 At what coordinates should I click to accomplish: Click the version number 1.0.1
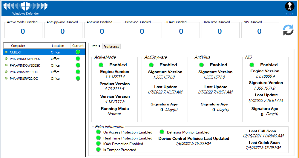(290, 14)
